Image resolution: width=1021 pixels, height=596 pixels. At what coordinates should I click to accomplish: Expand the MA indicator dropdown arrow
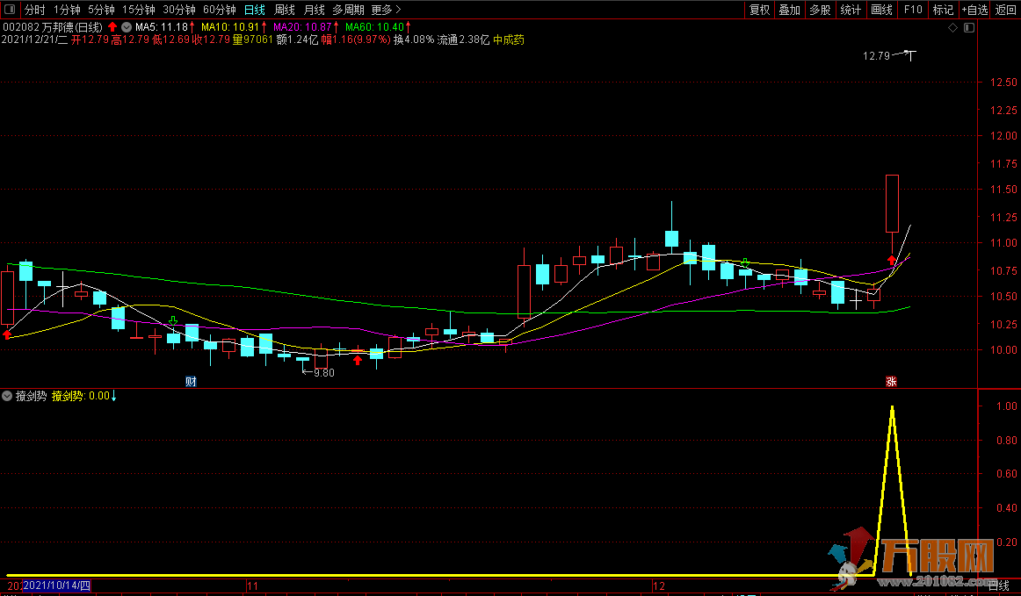tap(127, 27)
